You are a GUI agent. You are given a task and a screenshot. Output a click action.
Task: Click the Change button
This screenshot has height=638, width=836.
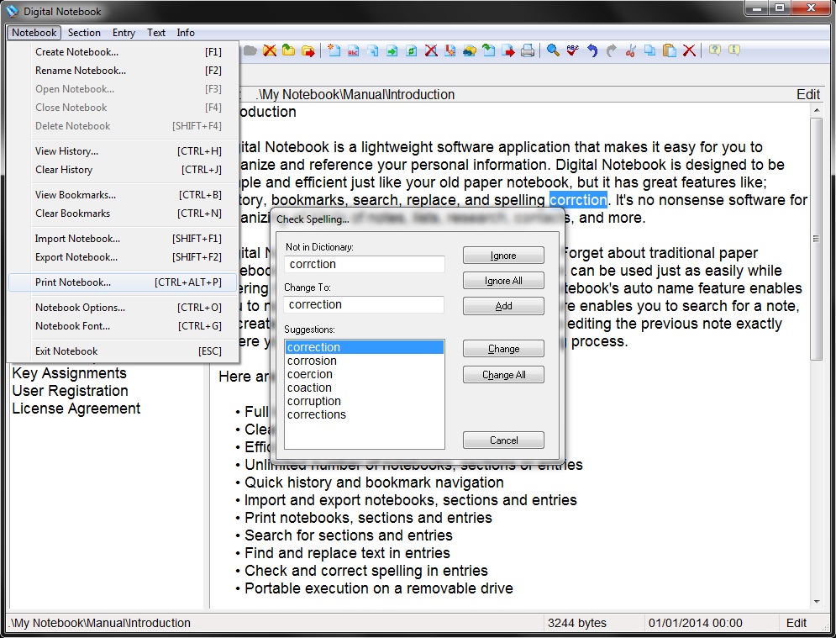(x=503, y=348)
